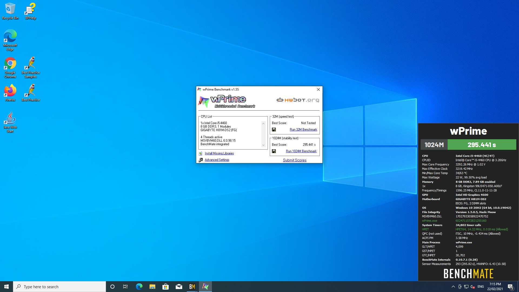Click 'GIGABYTE H81M-DS2' in BenchMate panel

[471, 199]
